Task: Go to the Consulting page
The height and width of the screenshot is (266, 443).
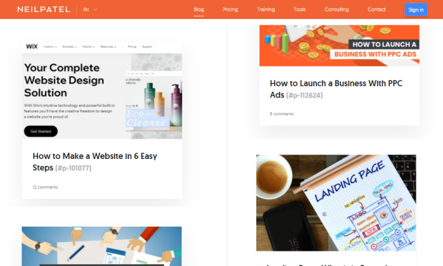Action: coord(337,9)
